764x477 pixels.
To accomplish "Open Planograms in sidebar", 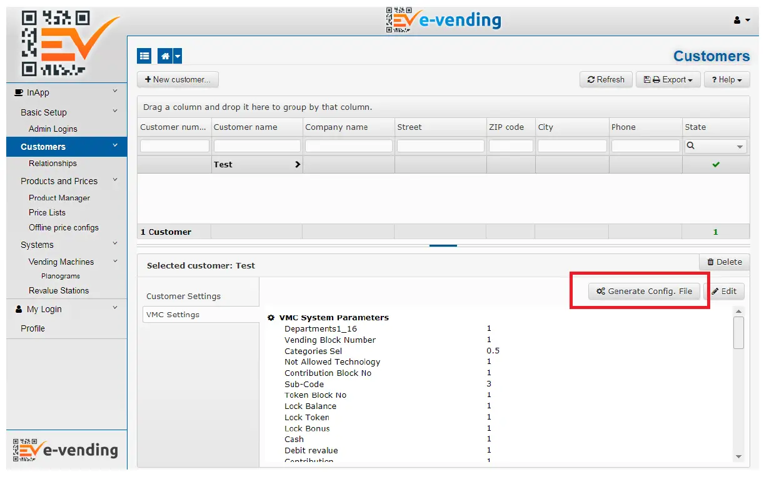I will (x=61, y=276).
